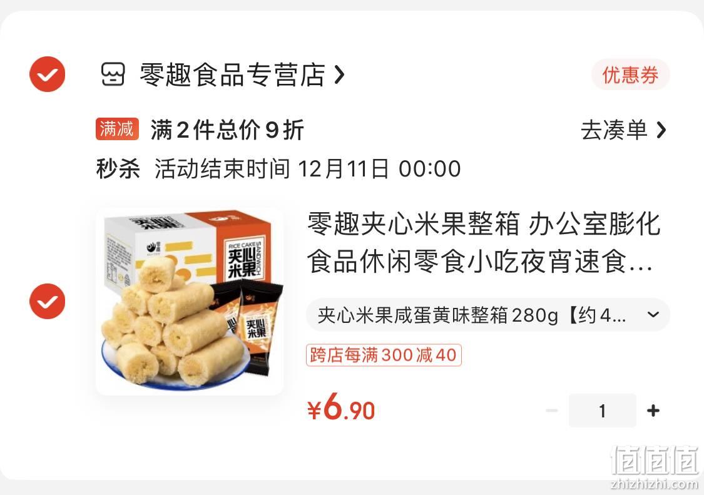Tap the 跨店每满300减40 discount tag
The width and height of the screenshot is (704, 495).
(x=384, y=355)
